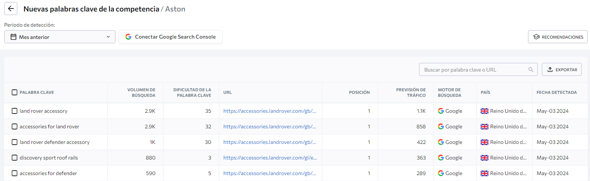590x181 pixels.
Task: Open the gl/e... URL for roof rails
Action: (270, 158)
